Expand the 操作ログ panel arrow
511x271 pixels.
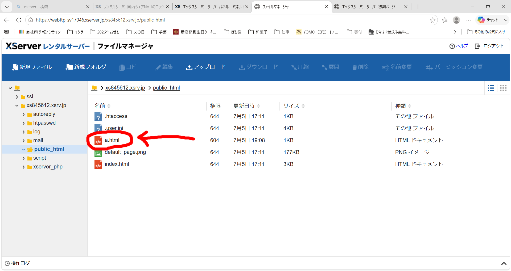504,264
